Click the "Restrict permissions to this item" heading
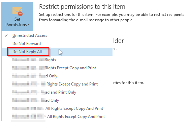The width and height of the screenshot is (189, 123). coord(82,7)
